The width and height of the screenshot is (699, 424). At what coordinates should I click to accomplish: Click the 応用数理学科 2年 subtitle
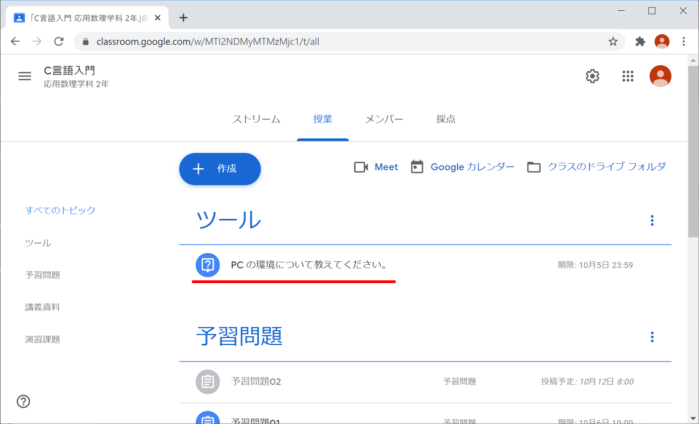click(76, 84)
